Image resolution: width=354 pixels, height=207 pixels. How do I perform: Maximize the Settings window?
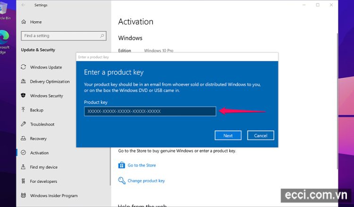[x=318, y=5]
